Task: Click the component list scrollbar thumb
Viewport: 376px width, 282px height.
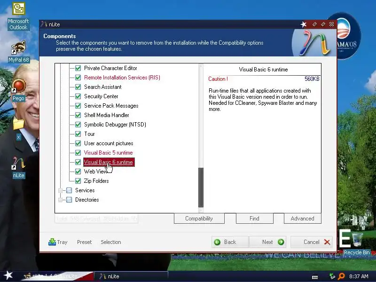Action: click(x=201, y=187)
